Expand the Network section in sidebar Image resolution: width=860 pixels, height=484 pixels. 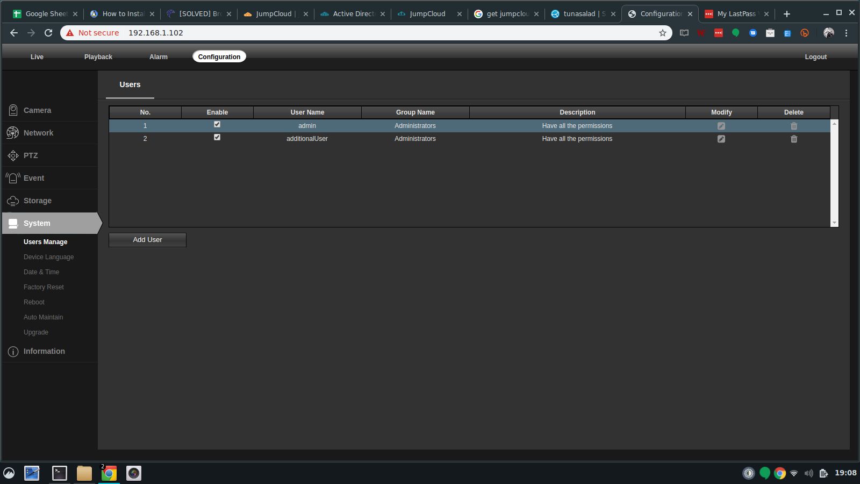[x=38, y=133]
